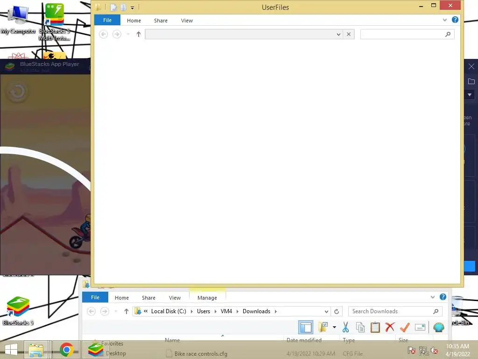Open File tab in Downloads window
478x359 pixels.
95,297
